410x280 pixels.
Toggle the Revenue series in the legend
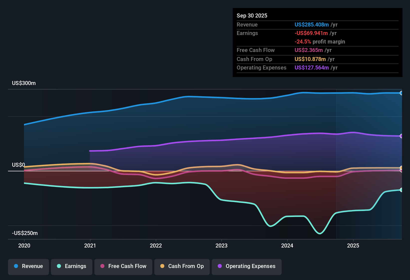click(x=28, y=266)
